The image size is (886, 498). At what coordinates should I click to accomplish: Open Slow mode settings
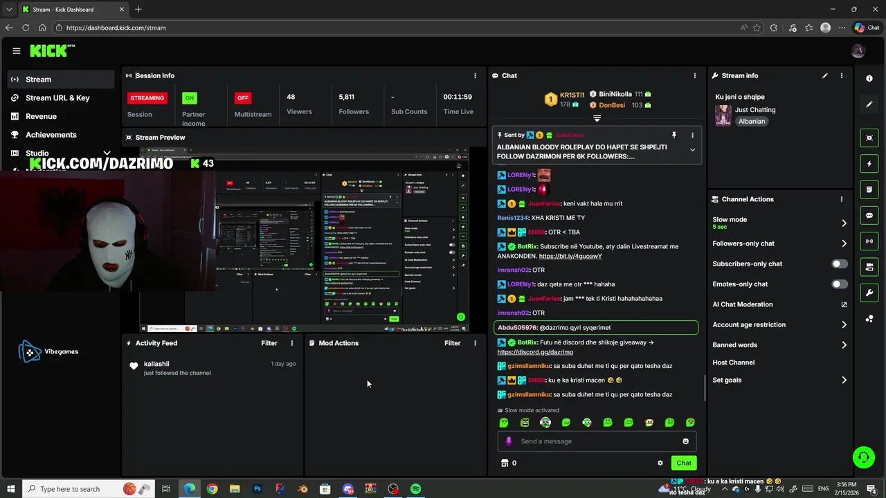pyautogui.click(x=779, y=223)
